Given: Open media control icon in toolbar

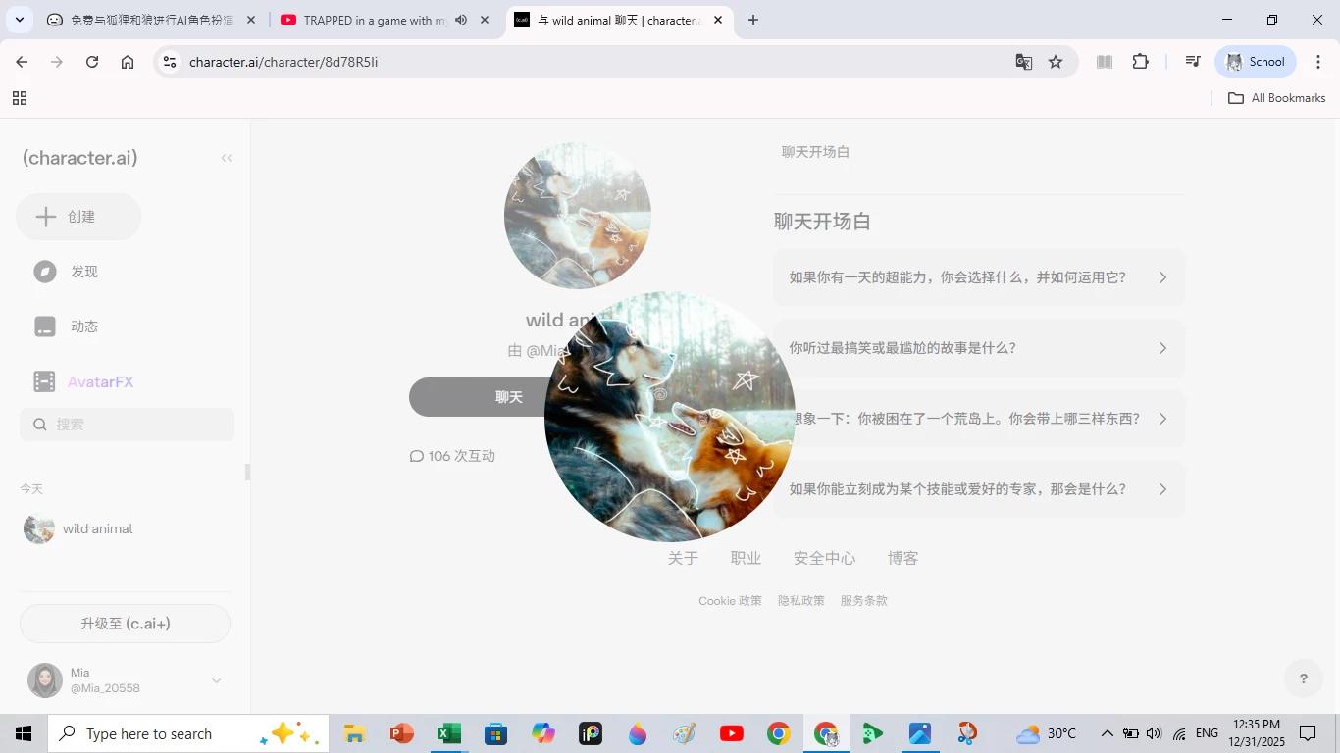Looking at the screenshot, I should 1193,62.
